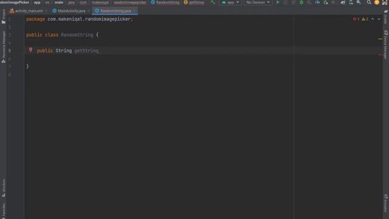Open the Resource Manager tool window

4,47
